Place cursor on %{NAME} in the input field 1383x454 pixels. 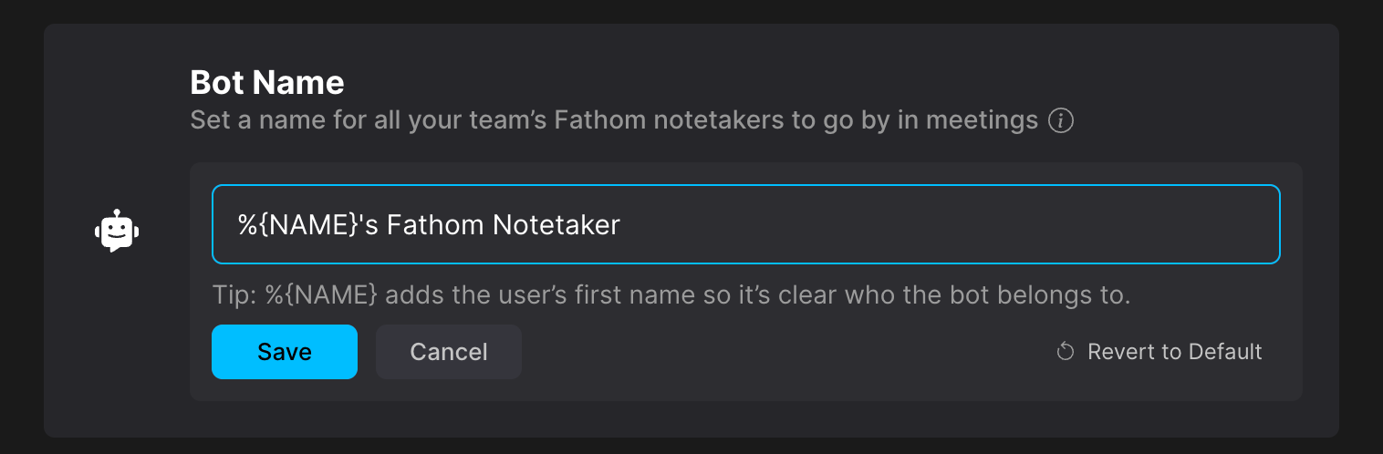(x=296, y=224)
